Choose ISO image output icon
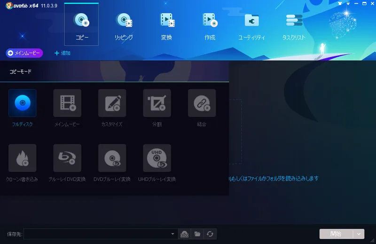Viewport: 376px width, 244px height. (184, 234)
